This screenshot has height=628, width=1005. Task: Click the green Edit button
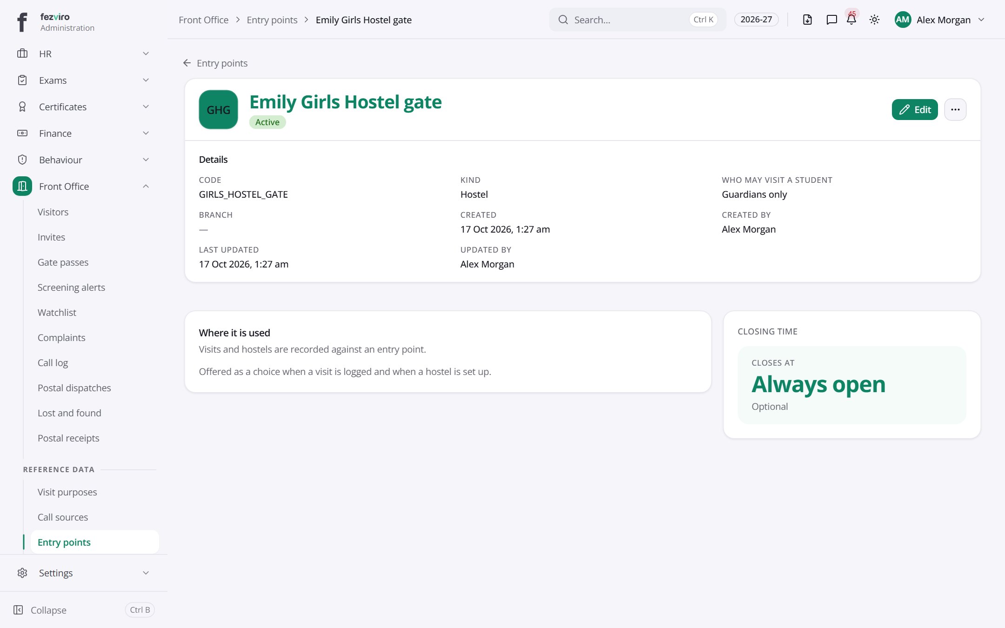[x=915, y=109]
